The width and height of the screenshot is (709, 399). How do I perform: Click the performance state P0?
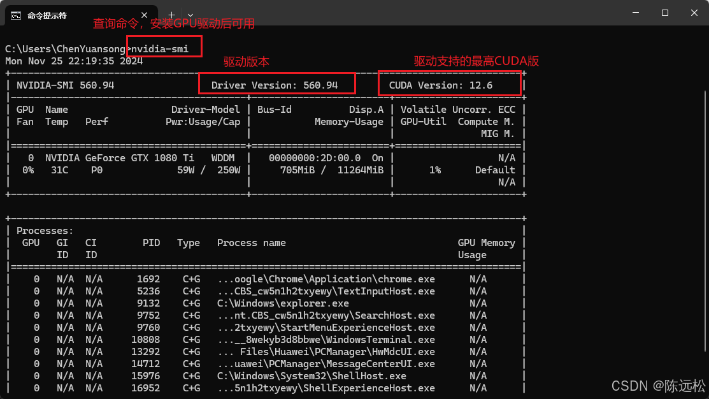[x=97, y=170]
